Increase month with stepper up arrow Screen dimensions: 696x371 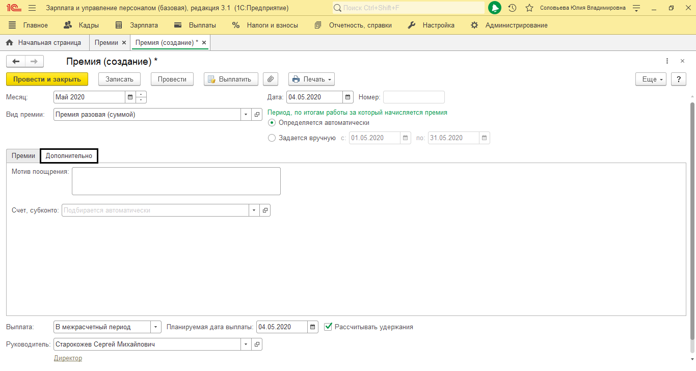[x=141, y=94]
